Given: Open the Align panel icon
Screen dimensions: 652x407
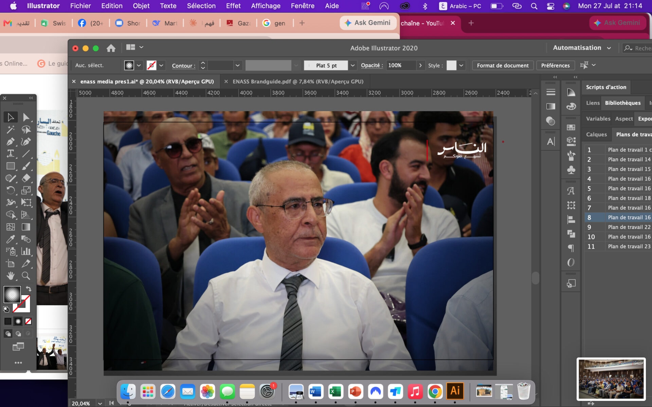Looking at the screenshot, I should (571, 219).
